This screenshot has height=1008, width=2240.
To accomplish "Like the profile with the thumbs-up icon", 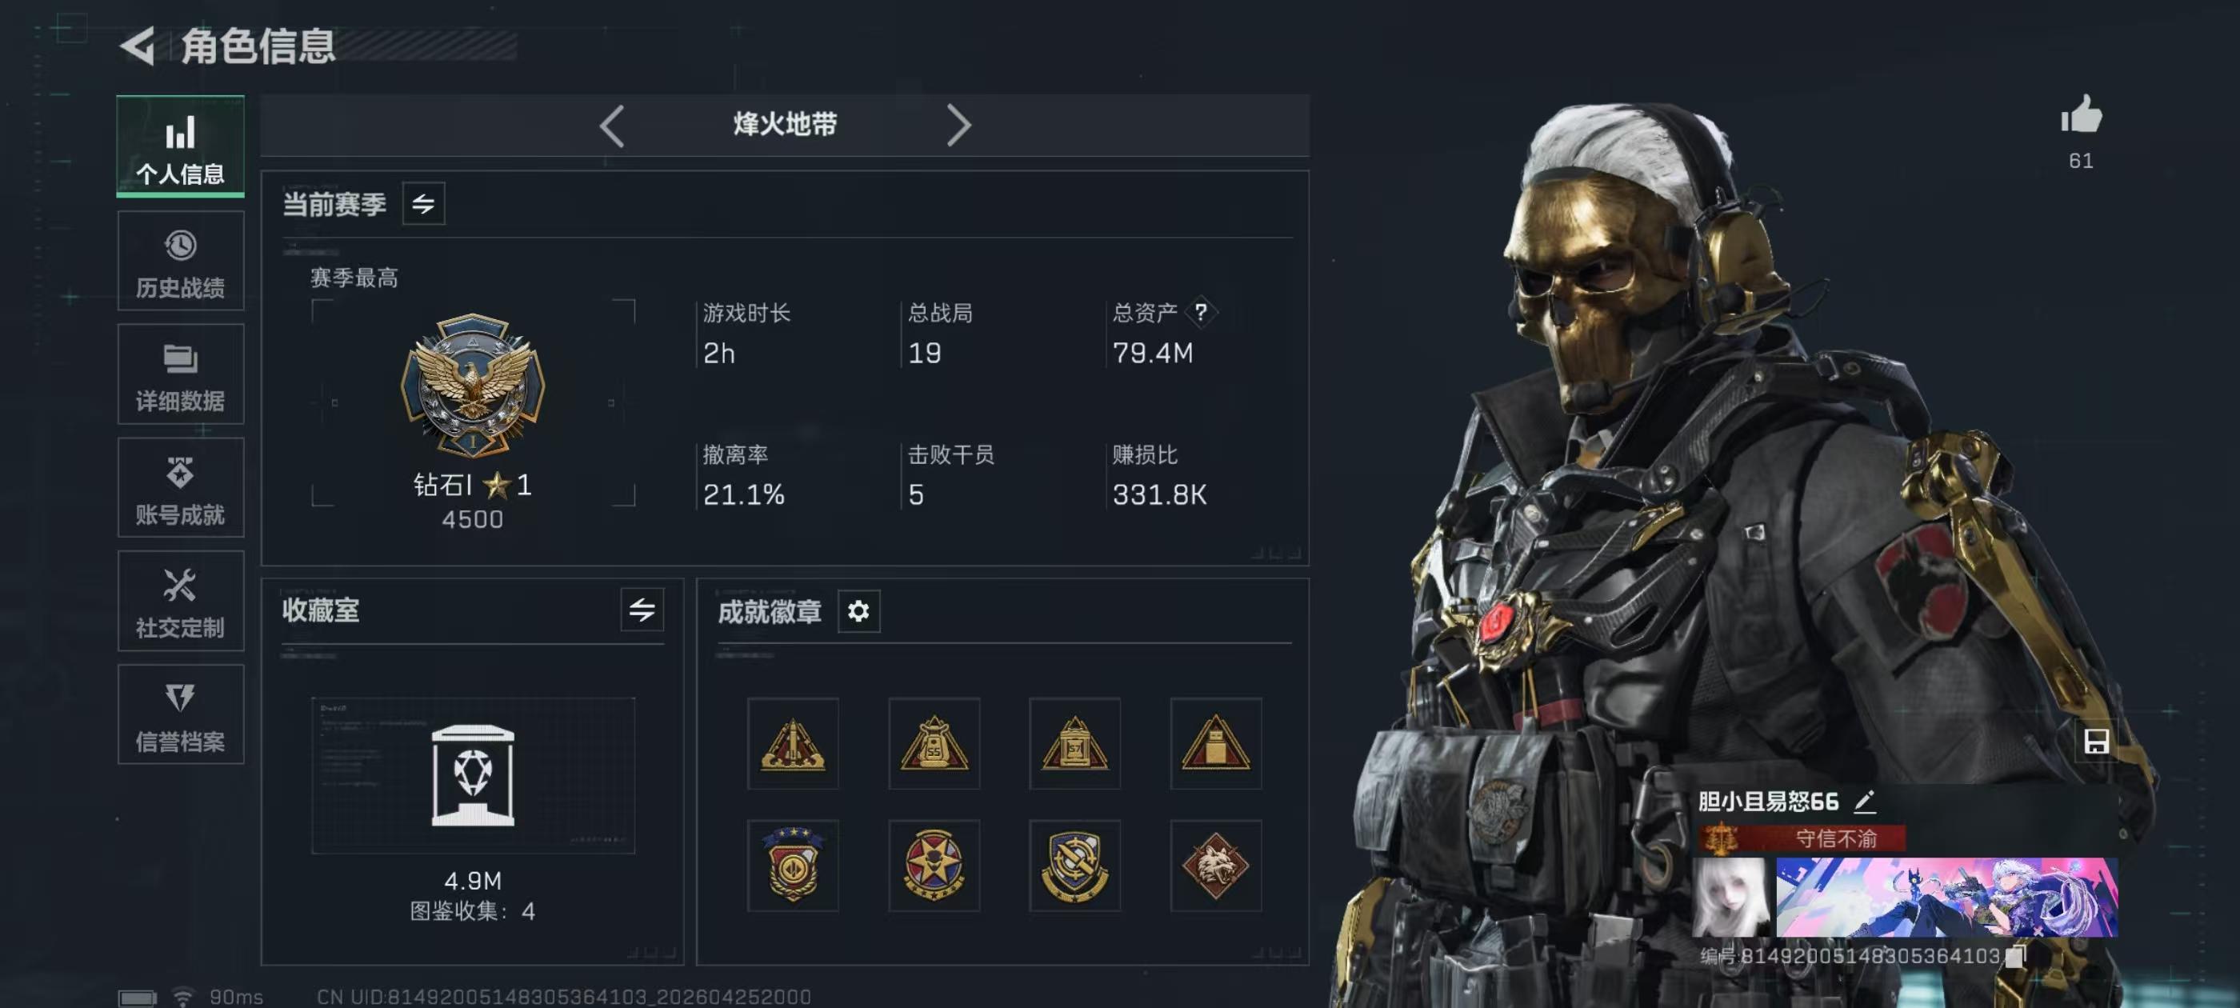I will (x=2081, y=115).
